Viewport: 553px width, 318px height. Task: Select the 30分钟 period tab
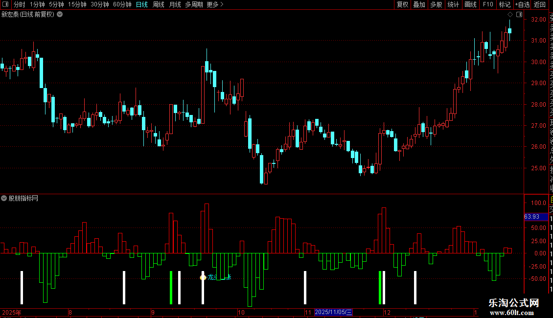tap(99, 4)
